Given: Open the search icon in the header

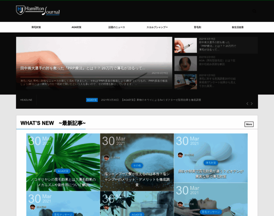Looking at the screenshot, I should pyautogui.click(x=254, y=11).
